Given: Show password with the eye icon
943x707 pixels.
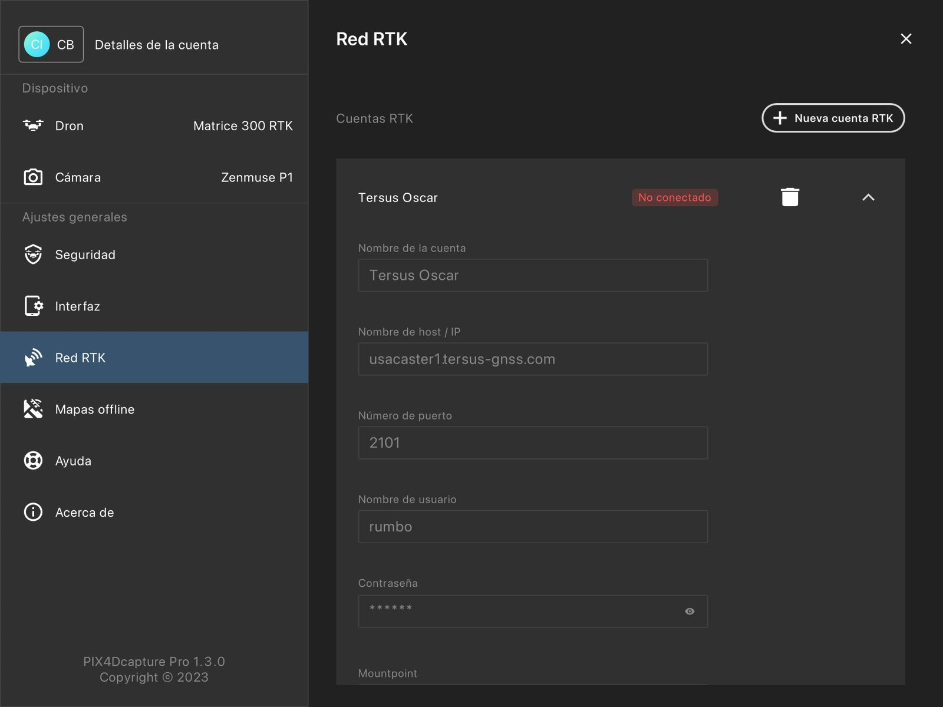Looking at the screenshot, I should tap(690, 612).
